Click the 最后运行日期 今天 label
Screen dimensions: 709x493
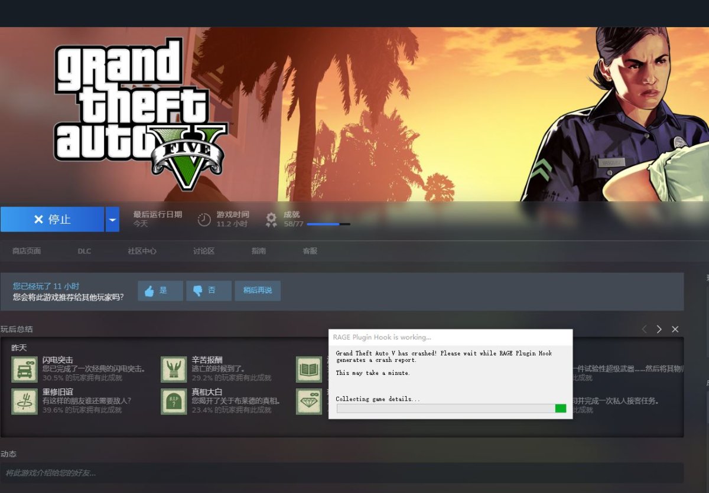tap(157, 219)
